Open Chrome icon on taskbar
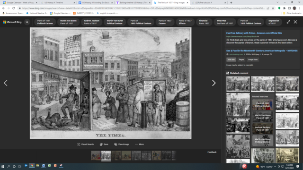The width and height of the screenshot is (303, 170). tap(32, 166)
